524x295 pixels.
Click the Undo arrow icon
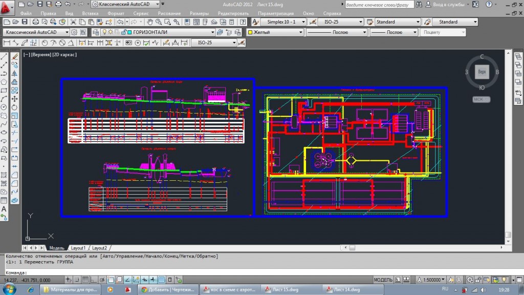click(120, 22)
